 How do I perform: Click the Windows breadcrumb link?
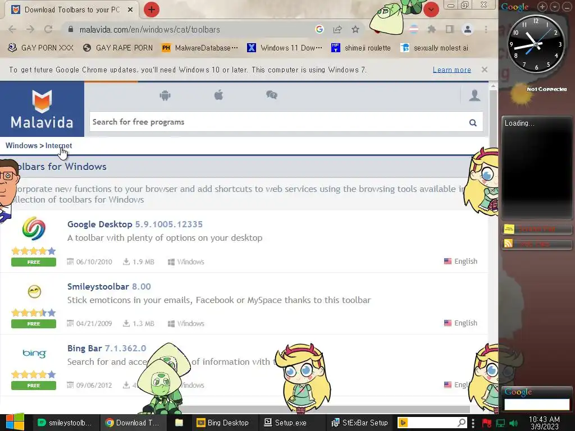(21, 145)
